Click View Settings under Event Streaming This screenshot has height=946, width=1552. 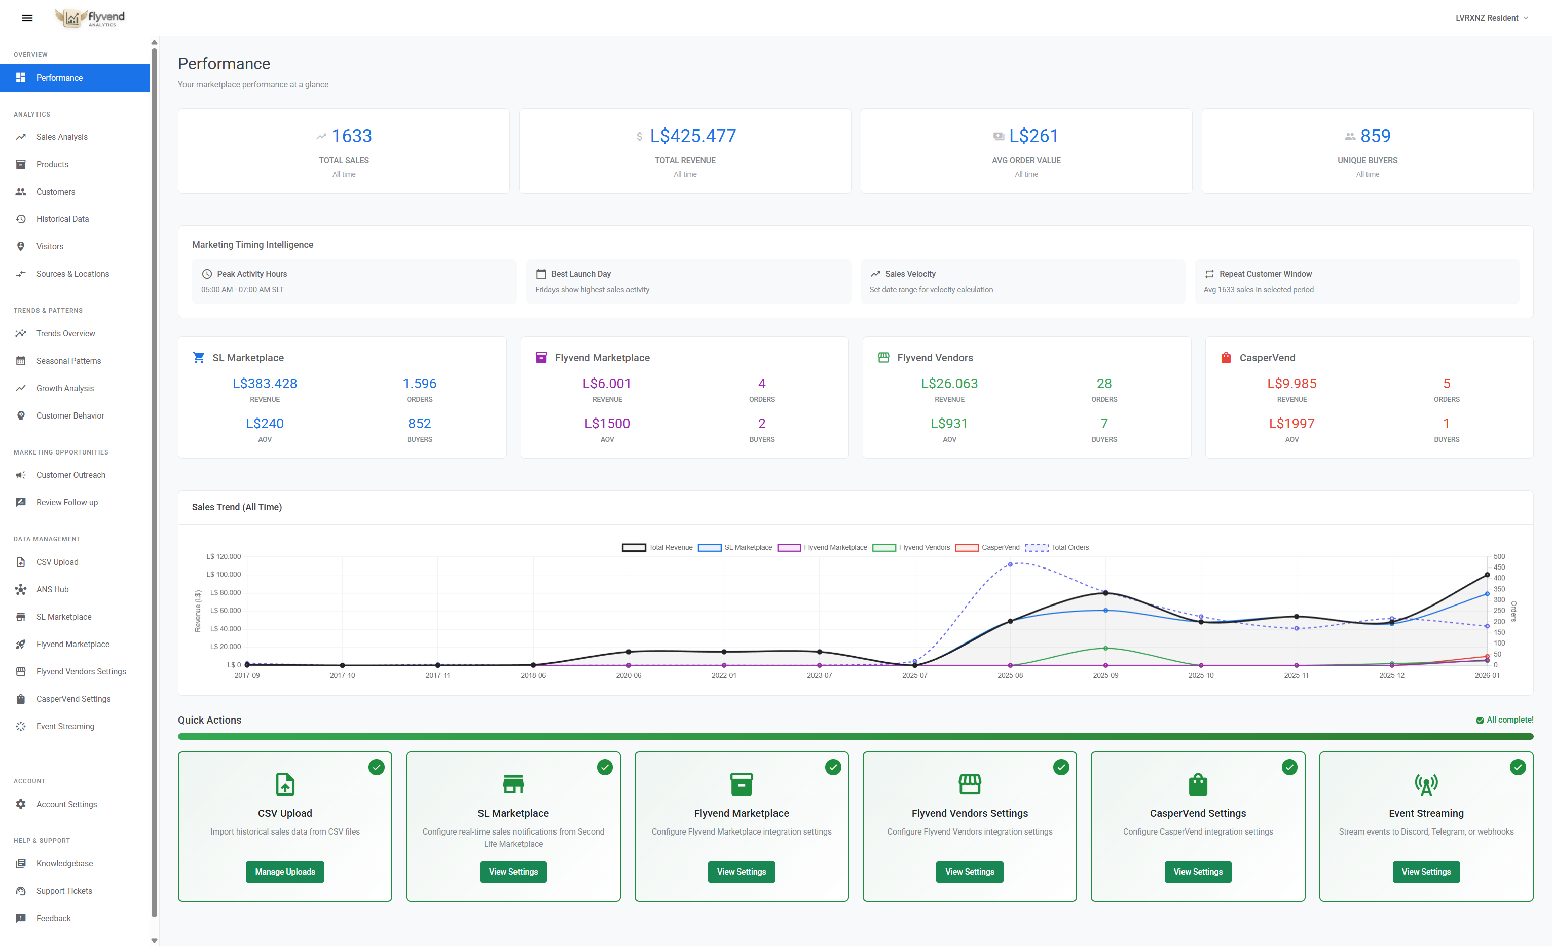[x=1426, y=872]
